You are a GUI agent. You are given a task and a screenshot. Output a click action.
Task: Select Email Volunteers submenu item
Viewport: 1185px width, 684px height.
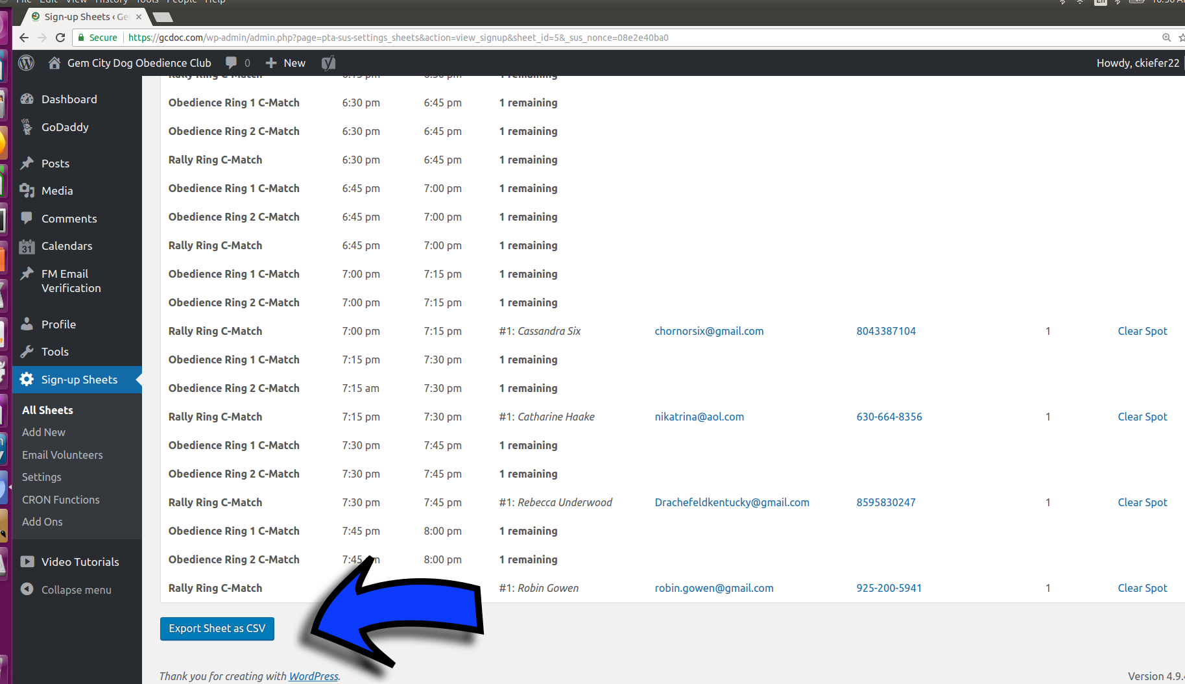pos(62,455)
